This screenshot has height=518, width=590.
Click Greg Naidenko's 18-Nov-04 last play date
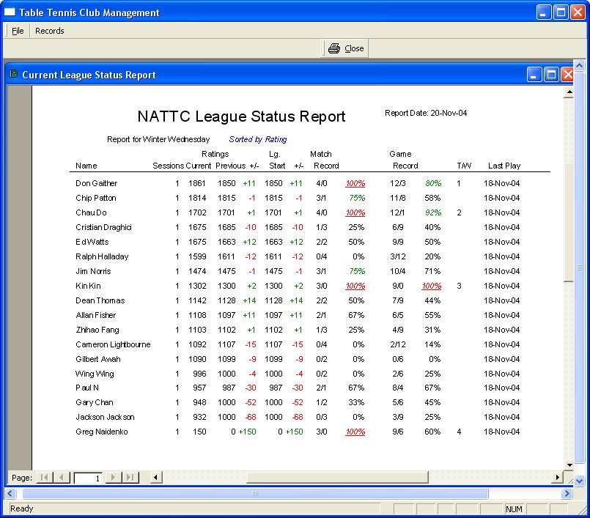tap(501, 432)
